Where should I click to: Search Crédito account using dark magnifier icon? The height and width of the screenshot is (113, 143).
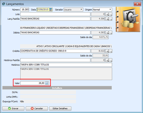[x=107, y=51]
